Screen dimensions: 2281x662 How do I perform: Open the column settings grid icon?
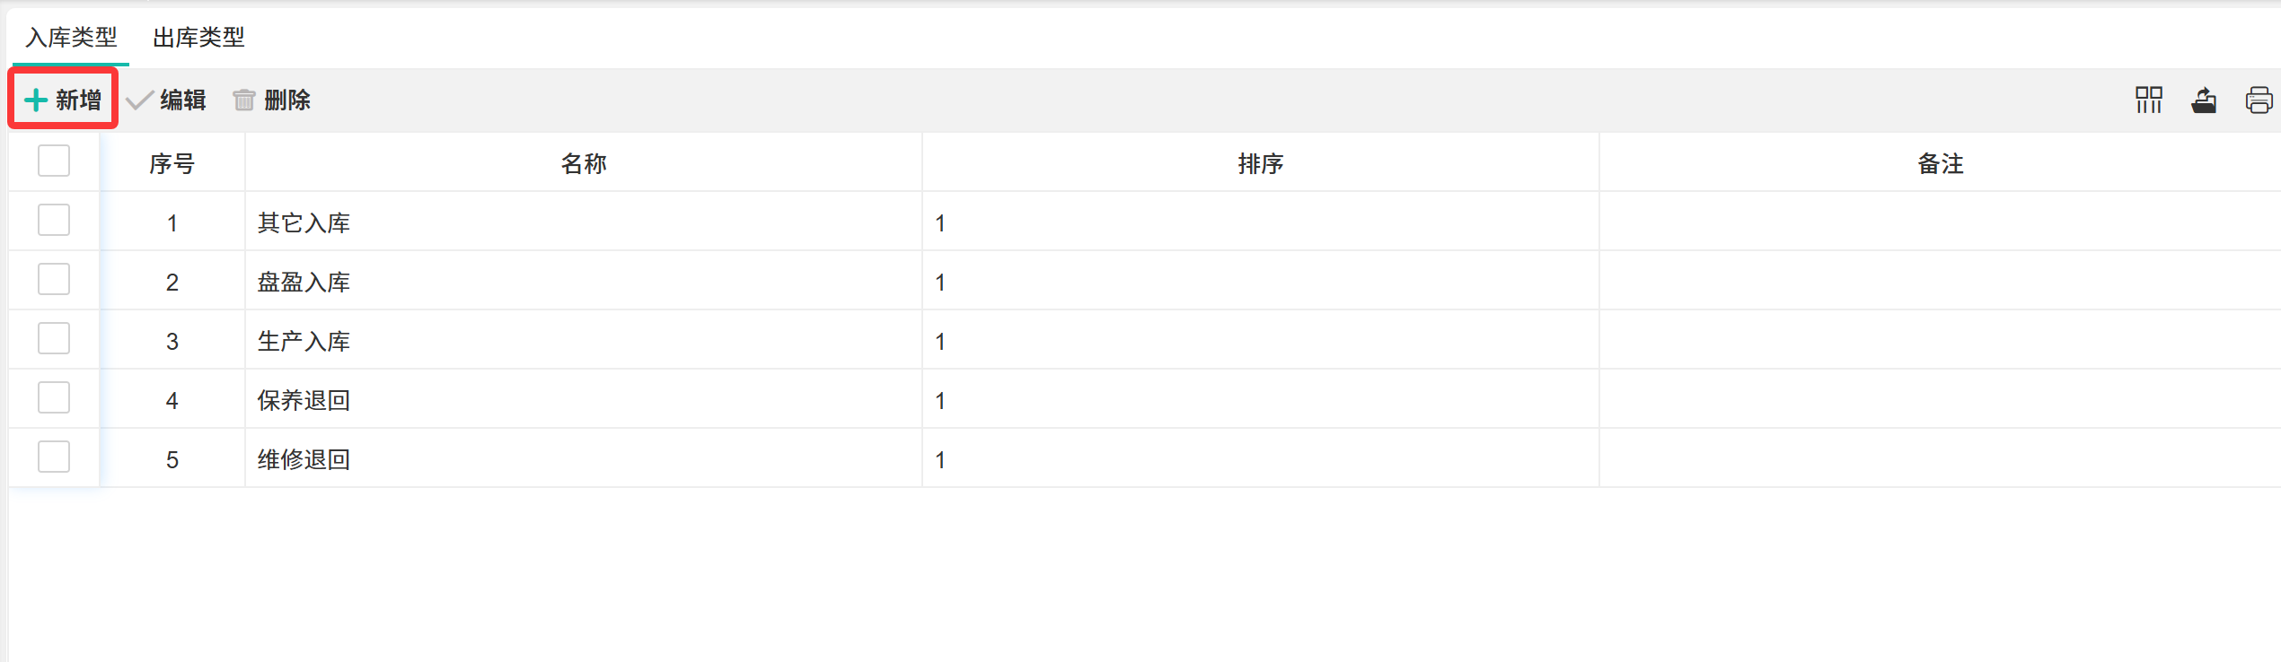pyautogui.click(x=2149, y=100)
